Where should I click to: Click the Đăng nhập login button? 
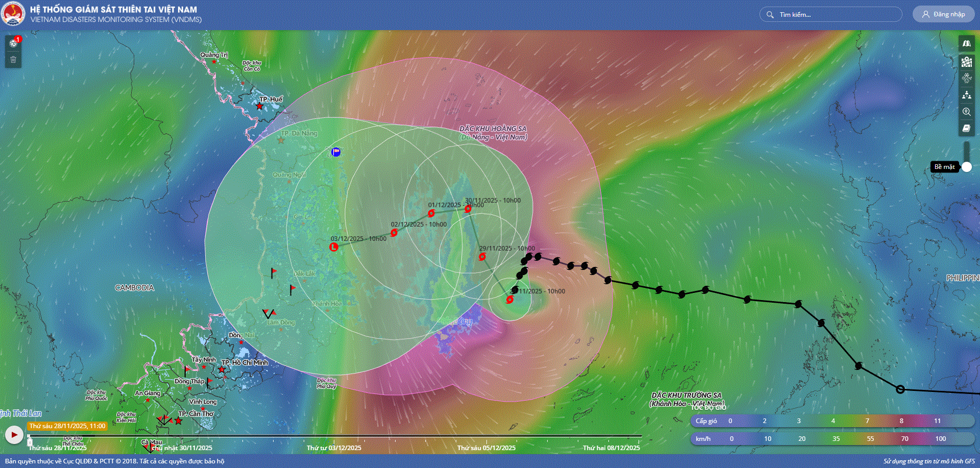point(943,14)
